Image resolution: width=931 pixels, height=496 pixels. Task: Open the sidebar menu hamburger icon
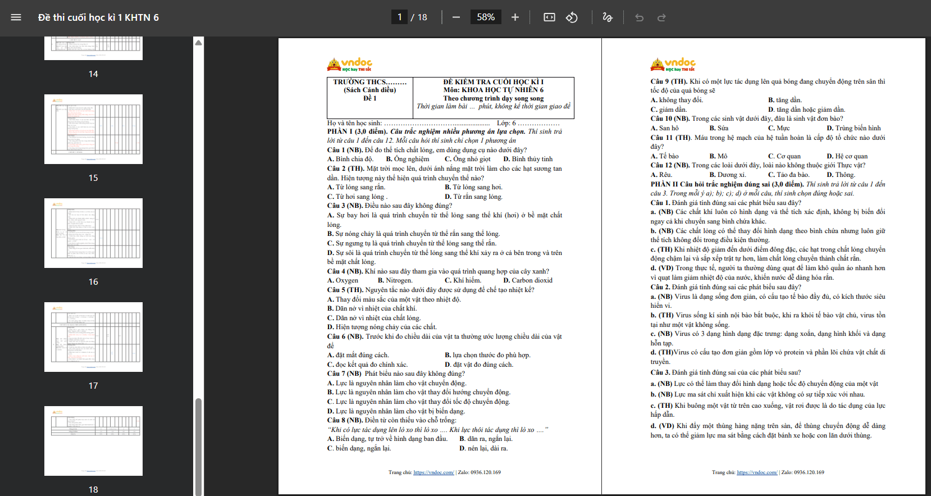[16, 17]
